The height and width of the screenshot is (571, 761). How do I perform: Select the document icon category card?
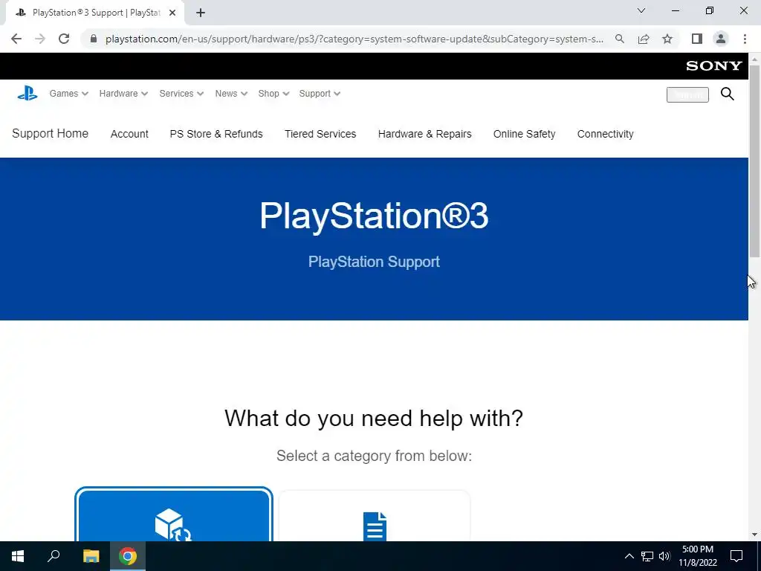tap(375, 516)
